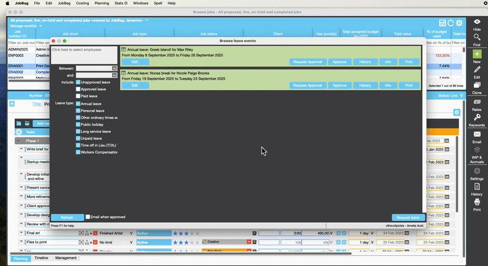Set Final art priority to four stars

(x=192, y=233)
